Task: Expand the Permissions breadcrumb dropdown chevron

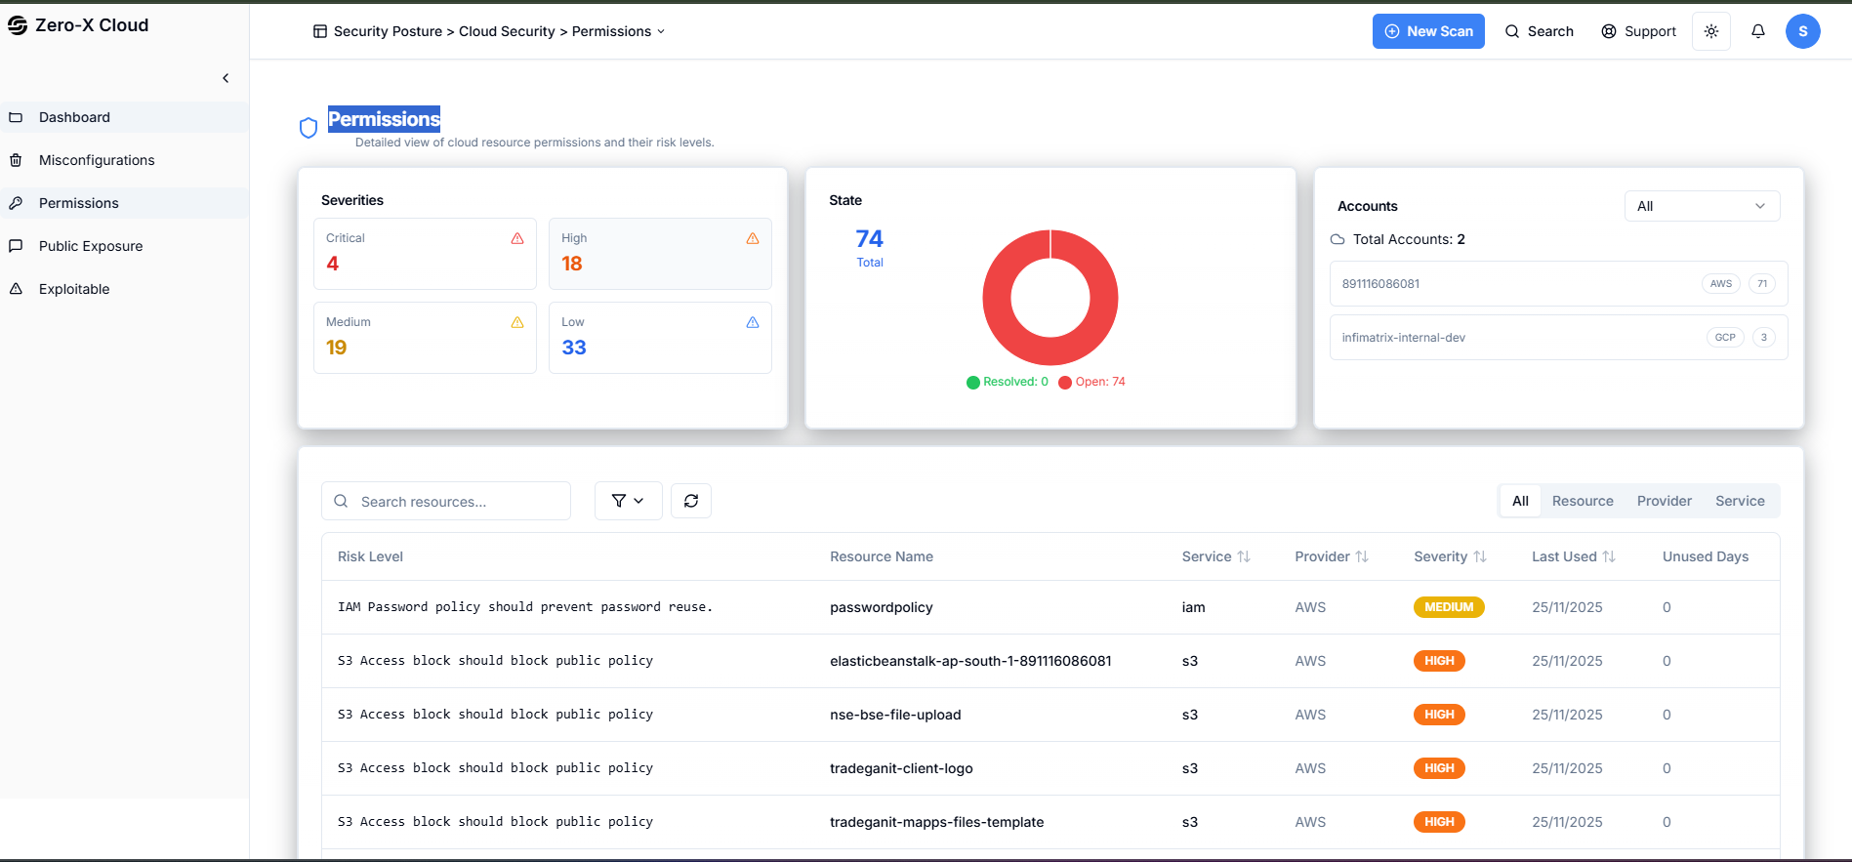Action: tap(661, 31)
